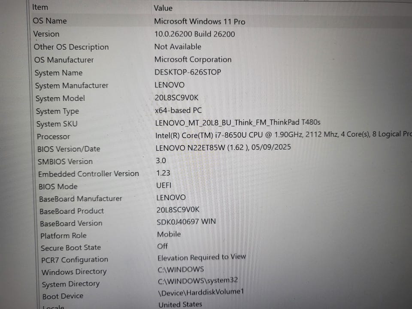Select the System Model row label
412x309 pixels.
(x=60, y=99)
